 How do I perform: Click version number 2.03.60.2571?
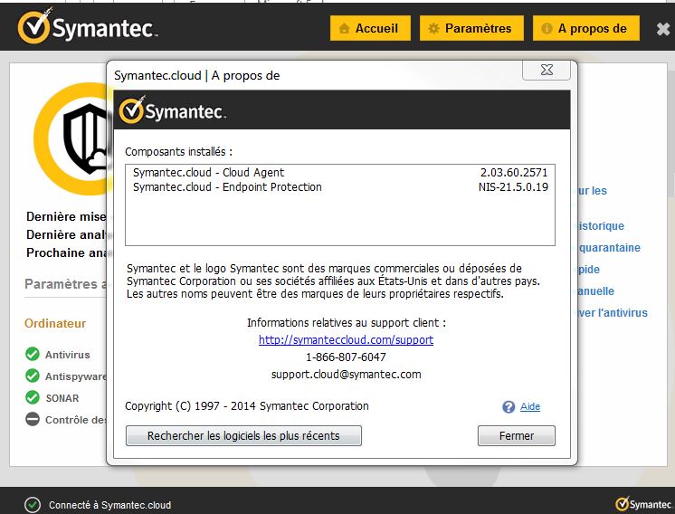[514, 173]
